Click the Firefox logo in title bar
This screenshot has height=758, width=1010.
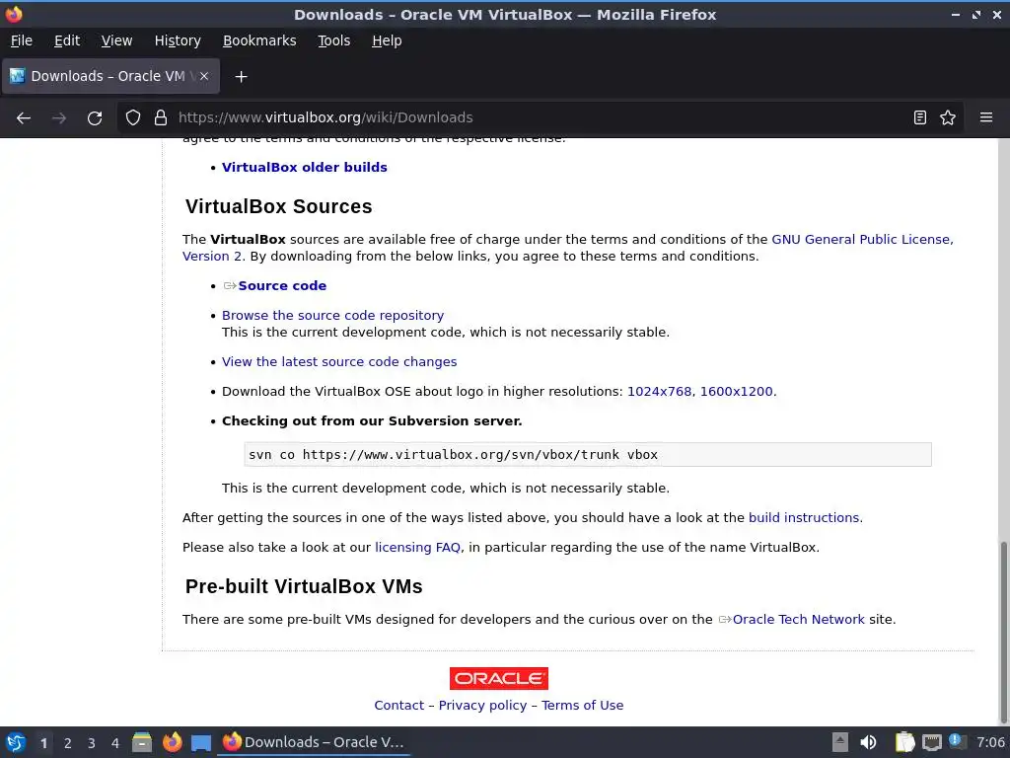click(14, 14)
